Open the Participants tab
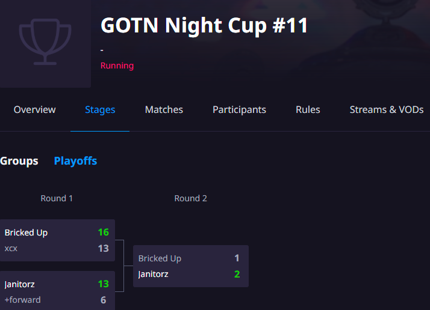The width and height of the screenshot is (430, 310). point(239,110)
